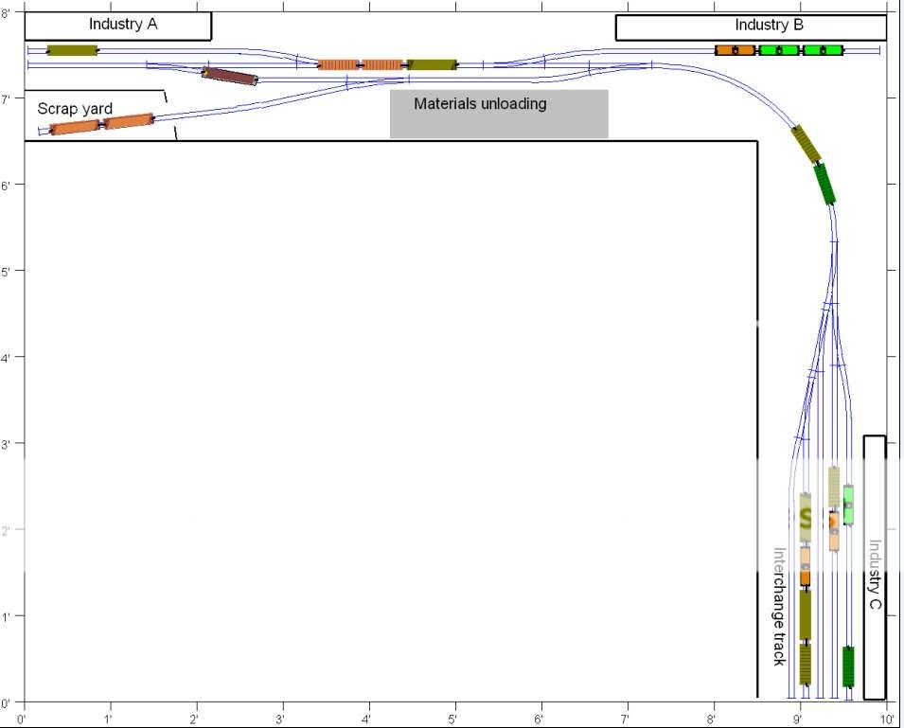This screenshot has width=904, height=728.
Task: Click the orange car at Industry B
Action: point(735,50)
